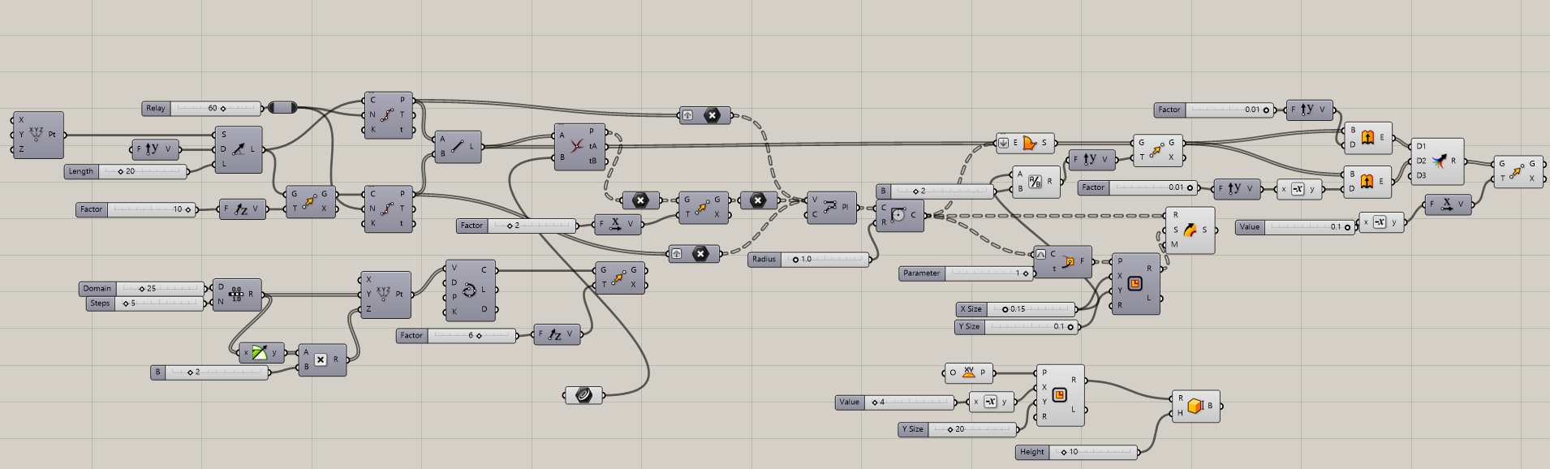The width and height of the screenshot is (1550, 469).
Task: Click the Multiplication component
Action: [x=321, y=359]
